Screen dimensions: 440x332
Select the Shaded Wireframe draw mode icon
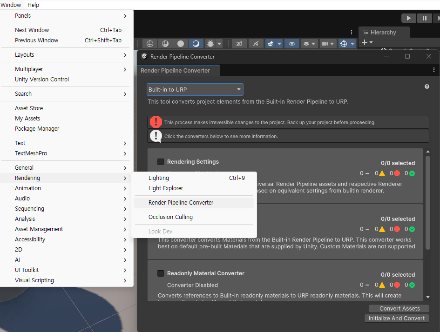[165, 44]
